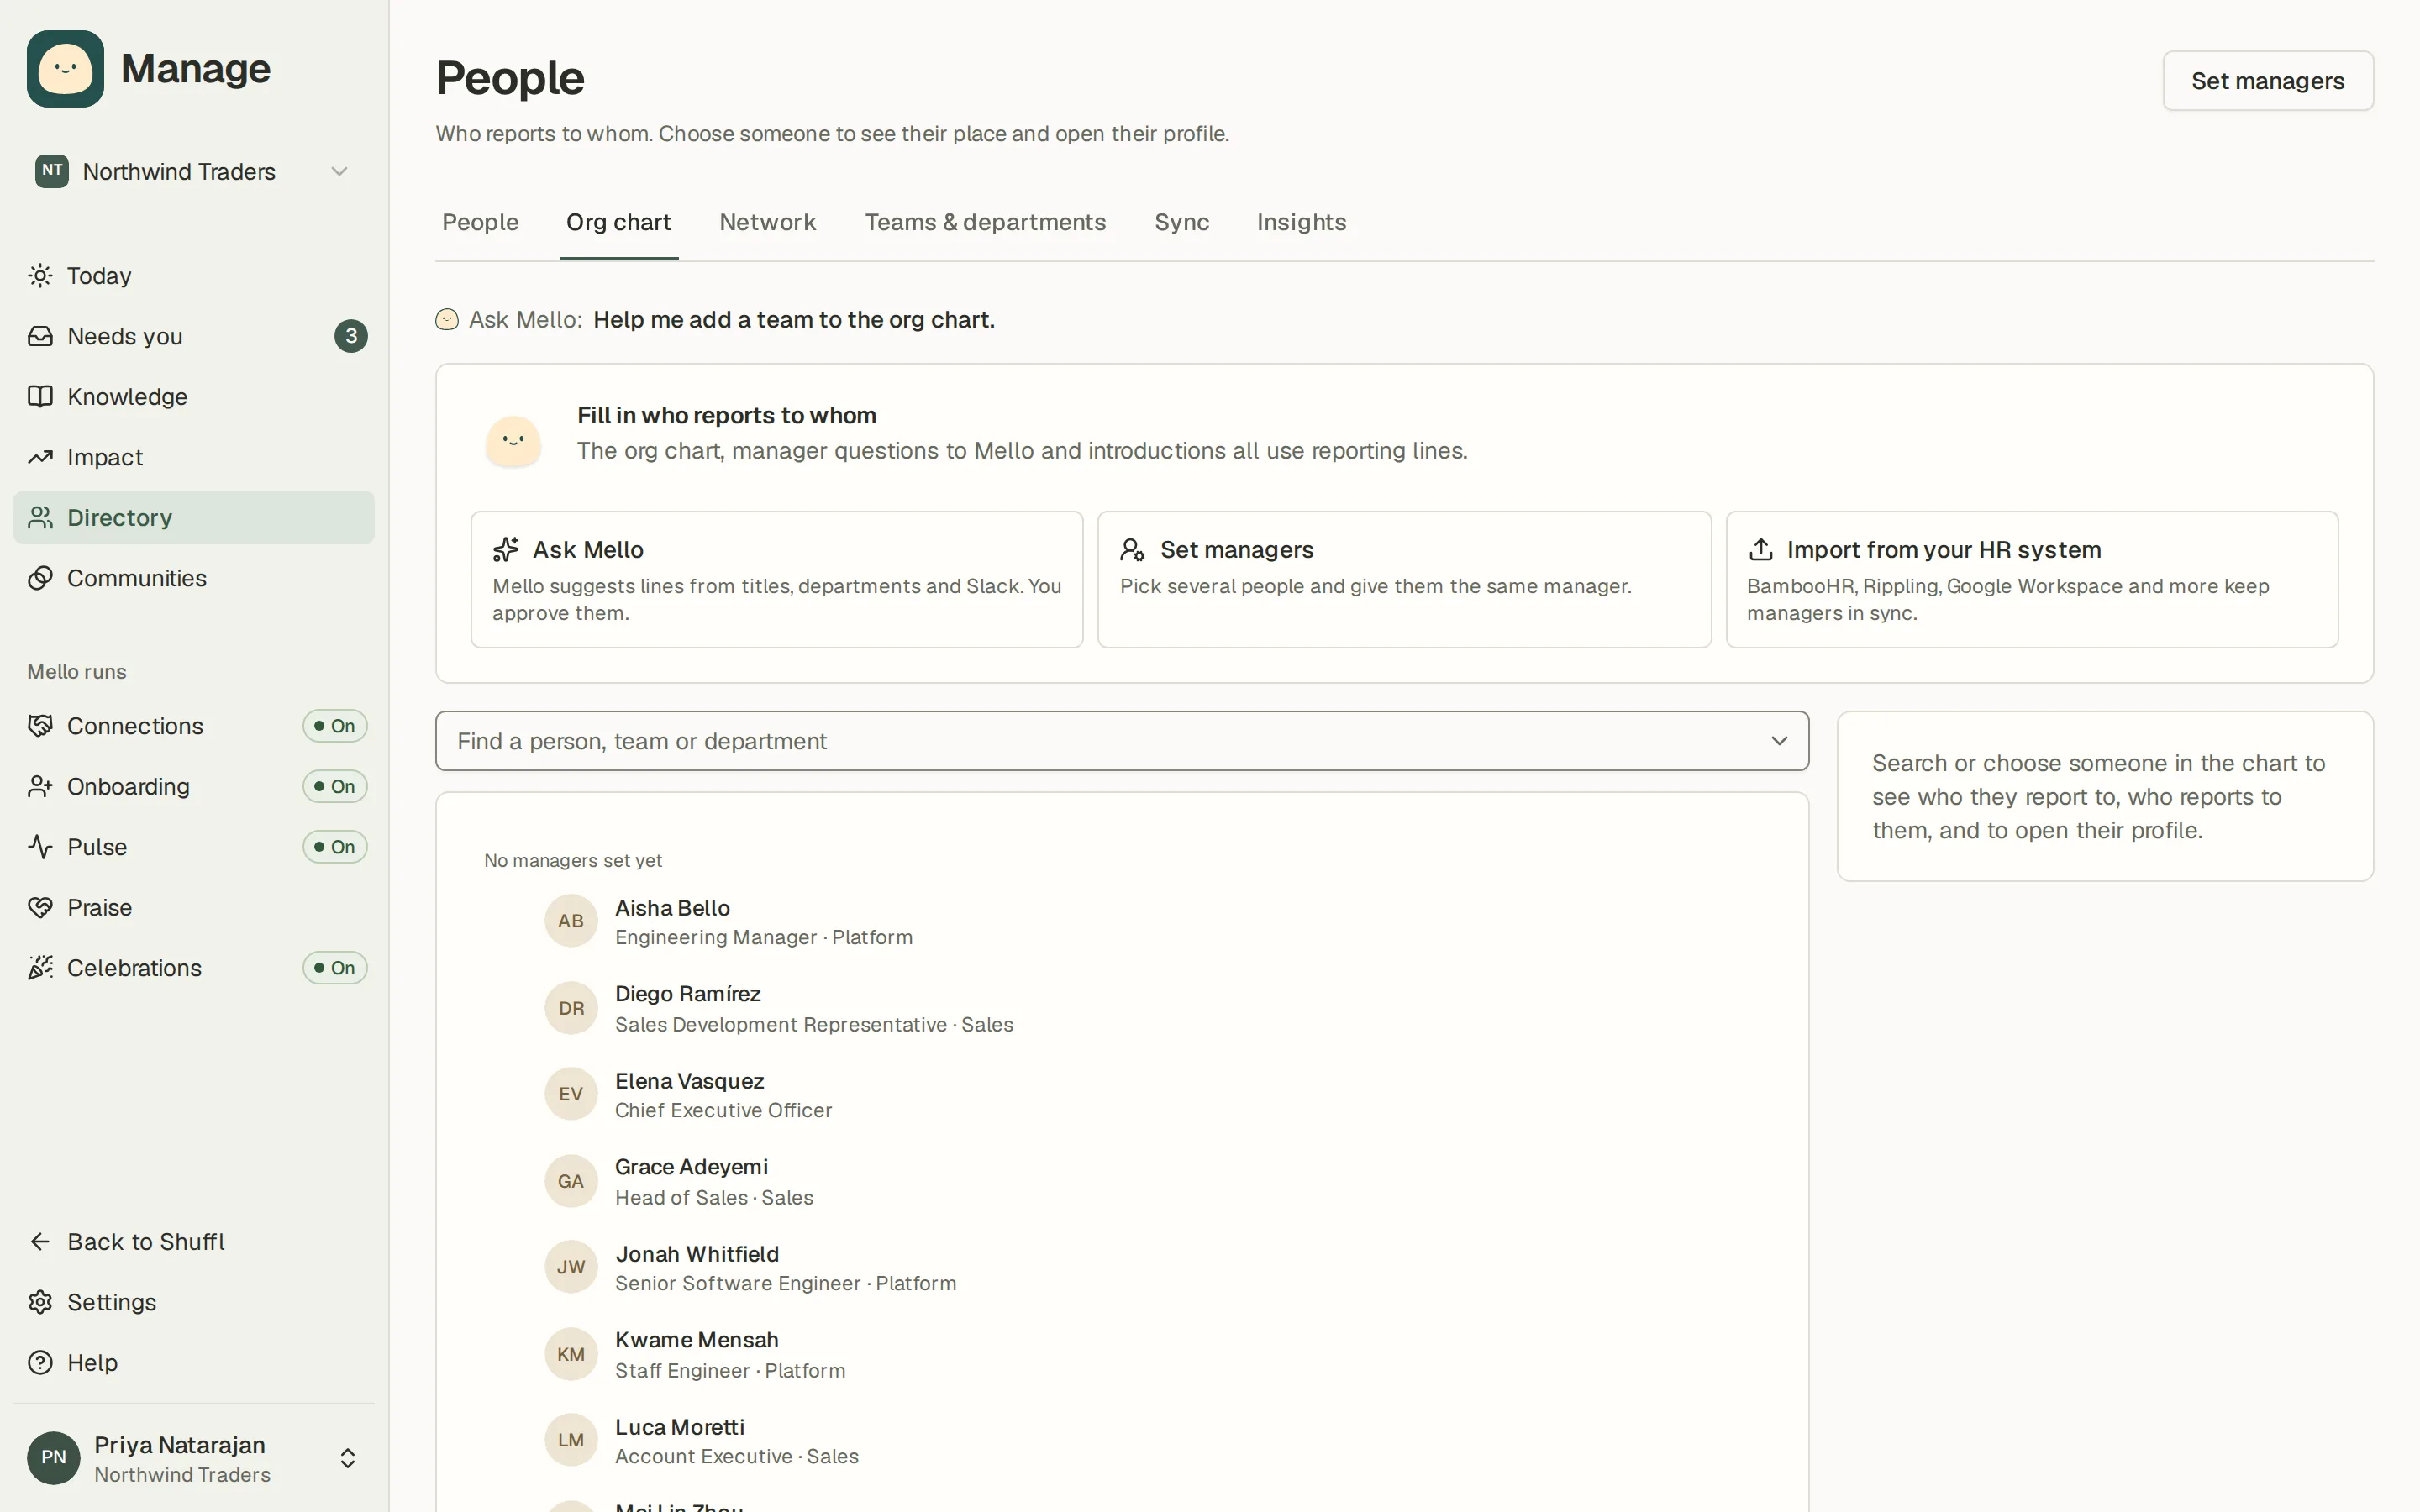Image resolution: width=2420 pixels, height=1512 pixels.
Task: Click the Onboarding person-plus icon
Action: point(40,786)
